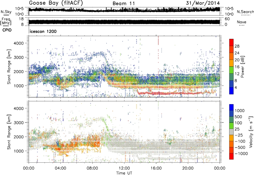This screenshot has height=175, width=254.
Task: Click the left '10^5' noise axis tick
Action: (19, 9)
